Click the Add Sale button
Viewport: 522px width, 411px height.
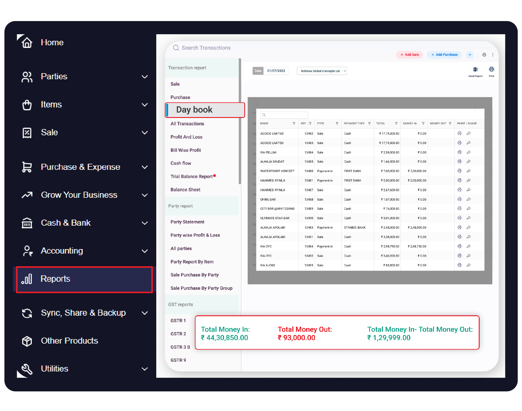[x=409, y=55]
